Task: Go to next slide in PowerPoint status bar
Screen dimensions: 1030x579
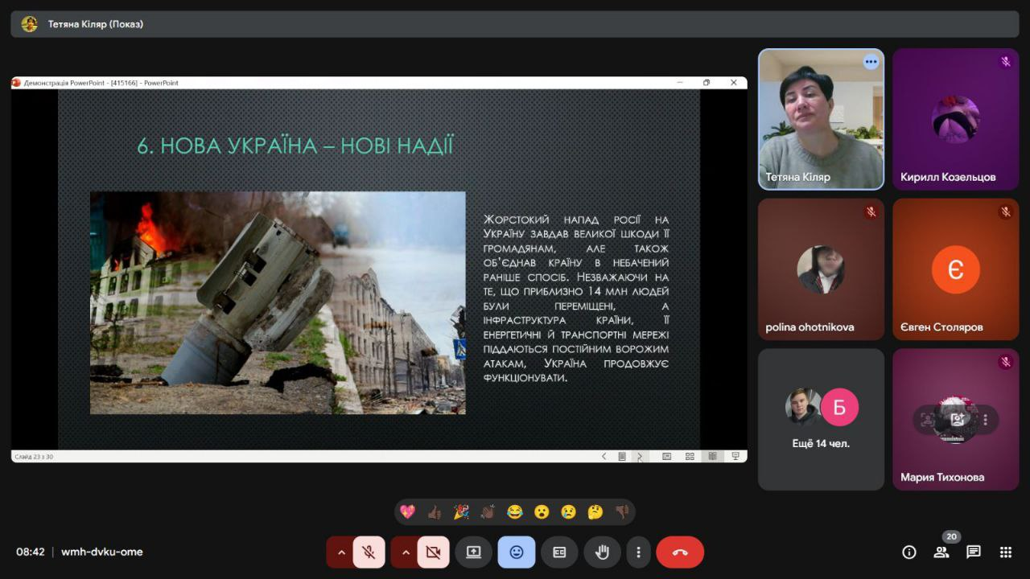Action: 640,456
